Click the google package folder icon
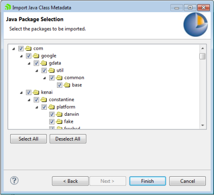The width and height of the screenshot is (214, 195). coord(36,56)
